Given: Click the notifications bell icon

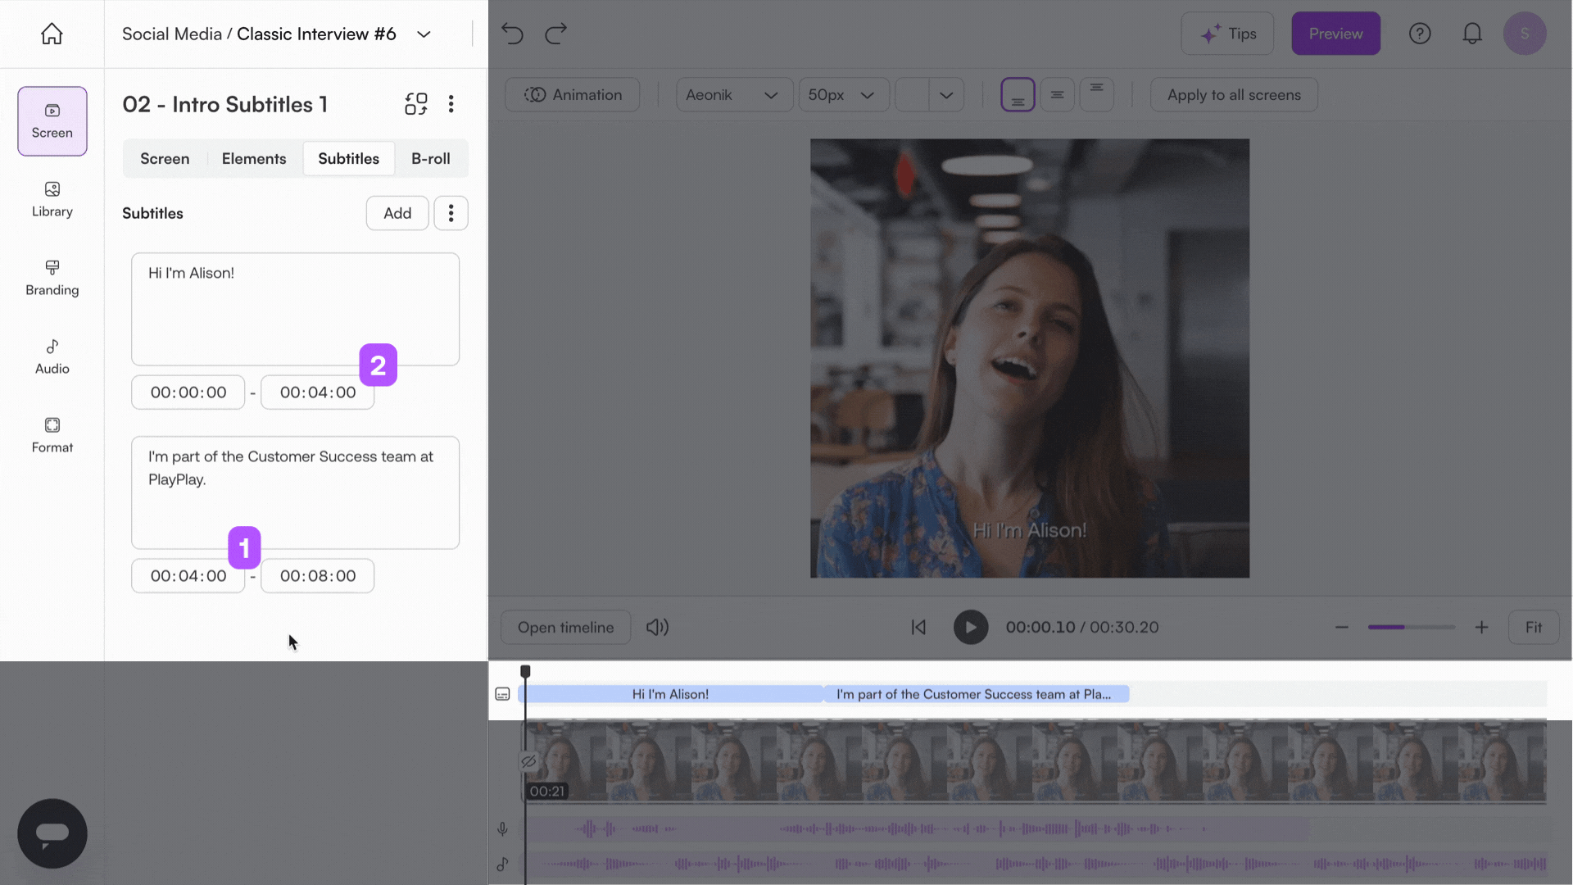Looking at the screenshot, I should tap(1472, 34).
